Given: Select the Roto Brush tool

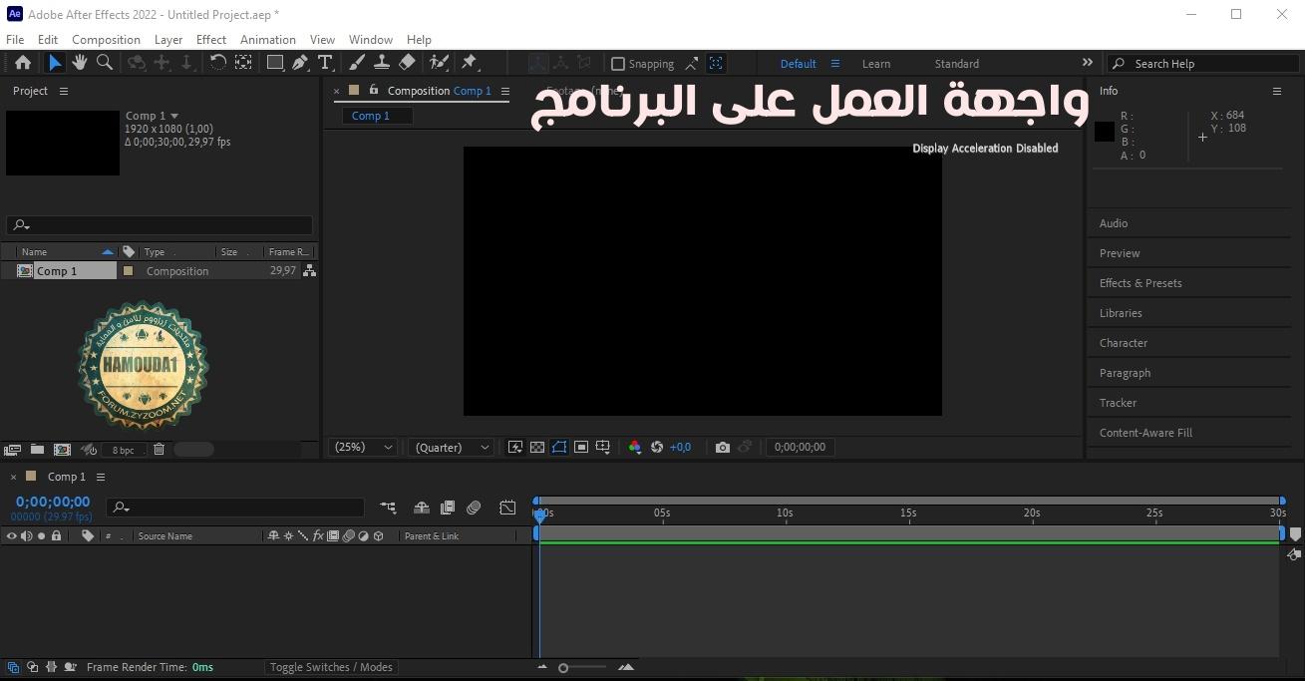Looking at the screenshot, I should coord(439,63).
